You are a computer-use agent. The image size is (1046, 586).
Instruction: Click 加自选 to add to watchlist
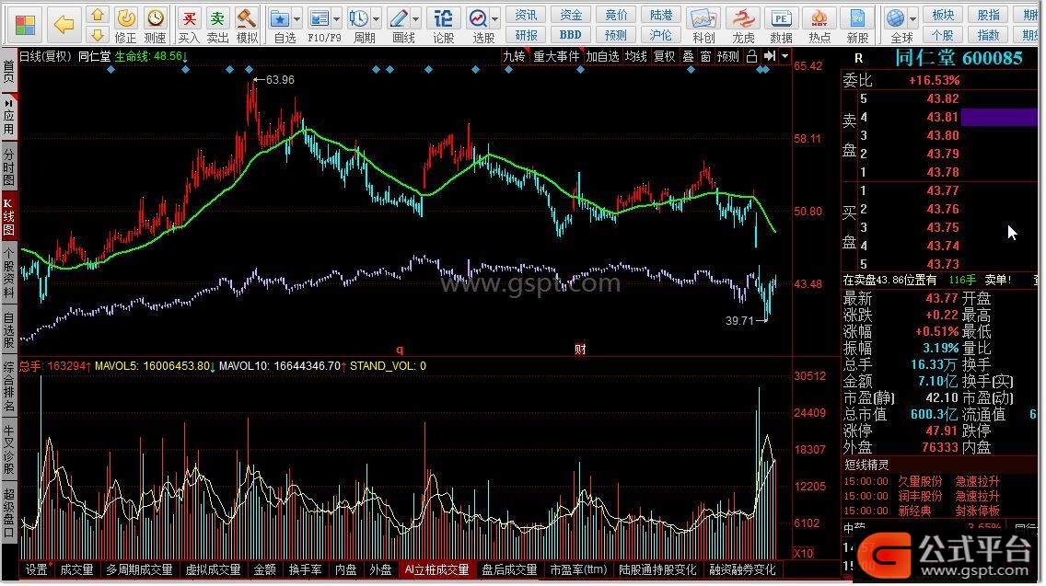point(602,57)
